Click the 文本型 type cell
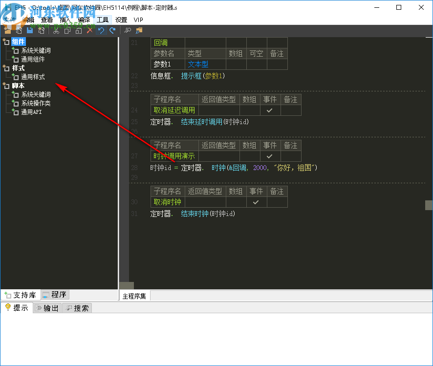This screenshot has height=366, width=433. tap(205, 65)
